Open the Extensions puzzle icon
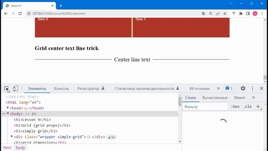Viewport: 268px width, 151px height. pyautogui.click(x=241, y=13)
